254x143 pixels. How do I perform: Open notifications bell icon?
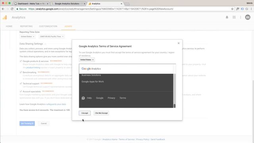pyautogui.click(x=227, y=17)
